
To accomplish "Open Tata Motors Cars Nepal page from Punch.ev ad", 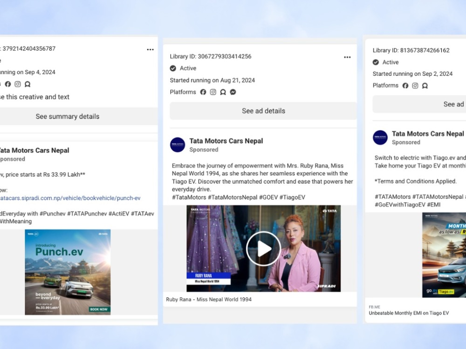I will pyautogui.click(x=34, y=150).
